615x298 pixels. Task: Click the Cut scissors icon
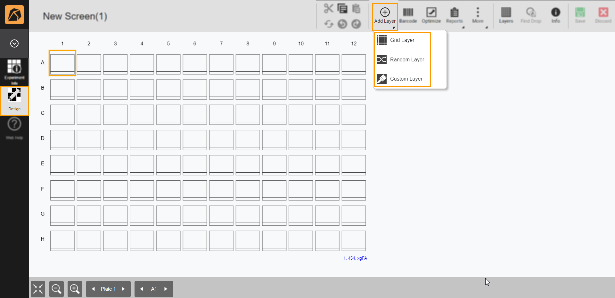[x=328, y=8]
